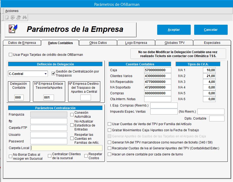Open the C-Central delegation dropdown

click(28, 74)
